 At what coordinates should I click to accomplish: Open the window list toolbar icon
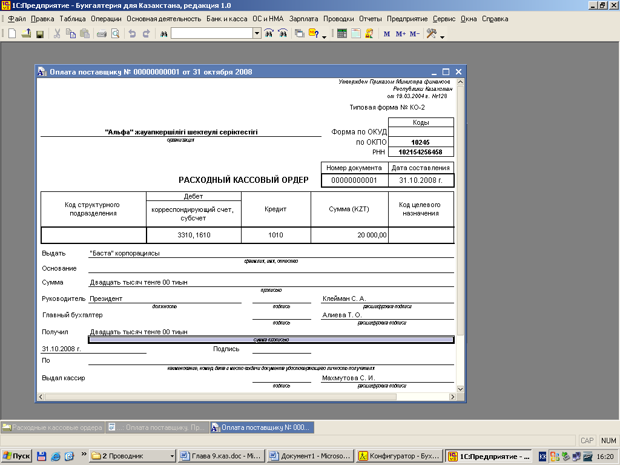300,34
